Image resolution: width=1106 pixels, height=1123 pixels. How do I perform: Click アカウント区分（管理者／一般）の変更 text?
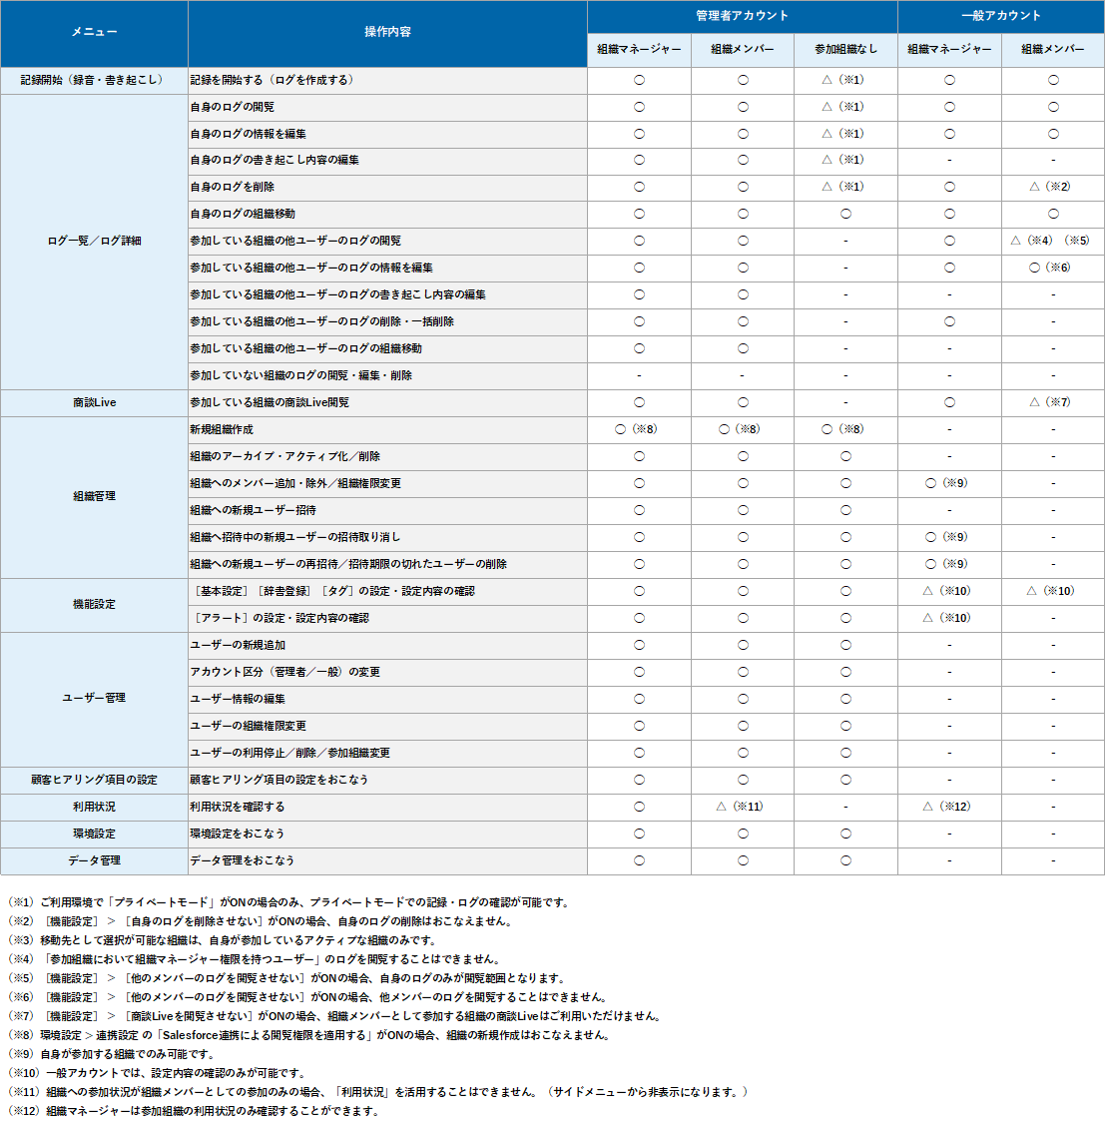(285, 672)
